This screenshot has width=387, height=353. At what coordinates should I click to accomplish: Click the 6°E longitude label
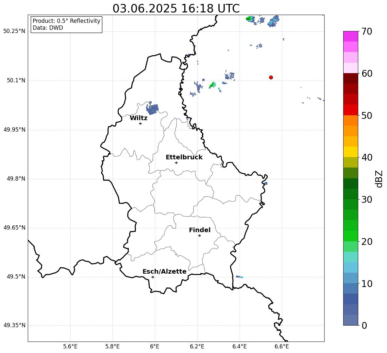click(x=155, y=346)
